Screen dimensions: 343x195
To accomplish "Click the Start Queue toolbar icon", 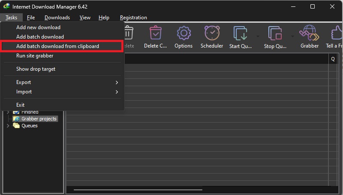I will [239, 33].
